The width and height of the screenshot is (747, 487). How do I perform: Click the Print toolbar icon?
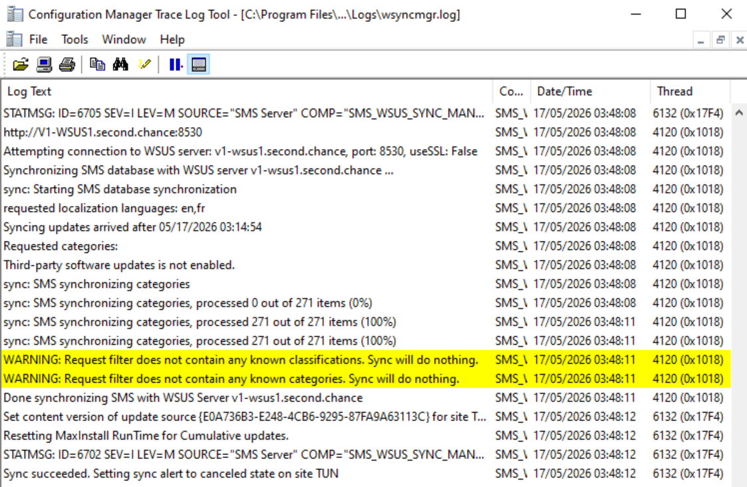[x=67, y=65]
